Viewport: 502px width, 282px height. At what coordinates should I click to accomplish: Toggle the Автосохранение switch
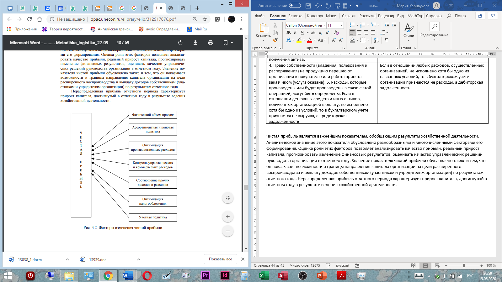[295, 6]
